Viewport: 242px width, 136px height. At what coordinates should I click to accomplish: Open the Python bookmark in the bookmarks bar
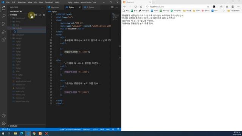point(205,11)
